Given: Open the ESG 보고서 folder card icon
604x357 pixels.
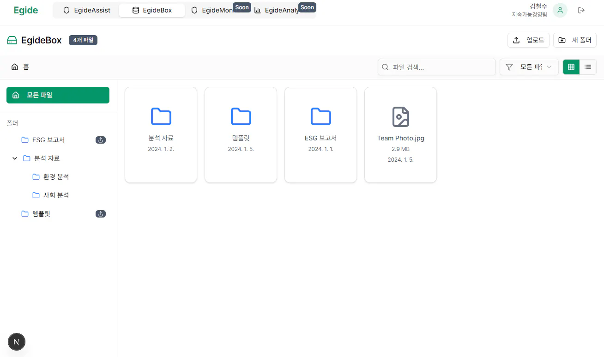Looking at the screenshot, I should coord(321,116).
